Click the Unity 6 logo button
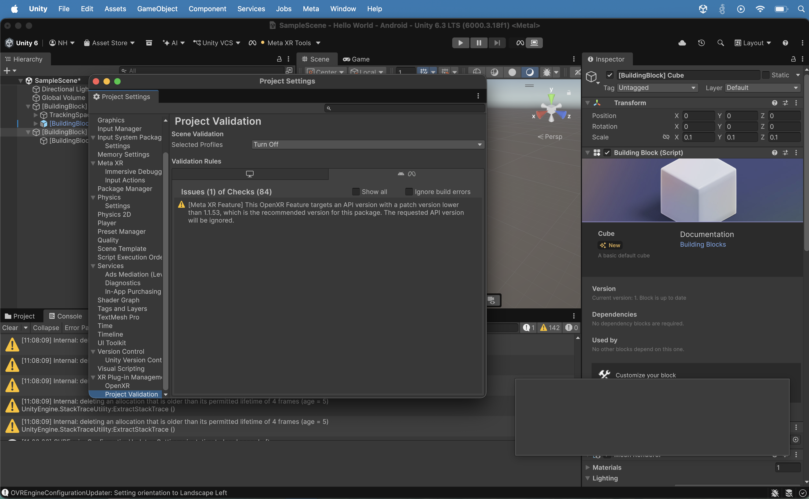The image size is (809, 499). coord(22,43)
